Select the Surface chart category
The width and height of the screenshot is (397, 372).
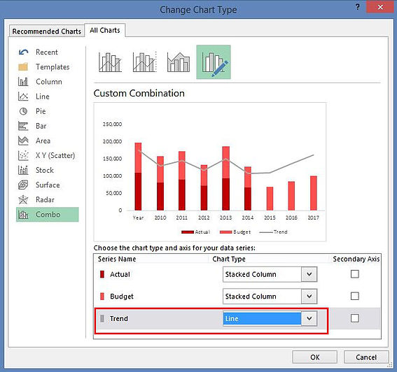click(x=48, y=185)
